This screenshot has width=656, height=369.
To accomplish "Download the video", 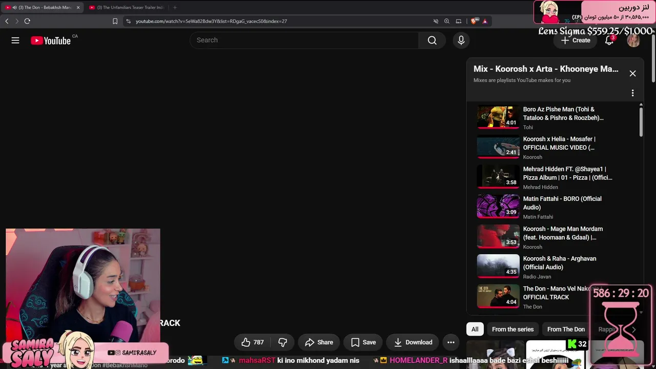I will tap(413, 342).
